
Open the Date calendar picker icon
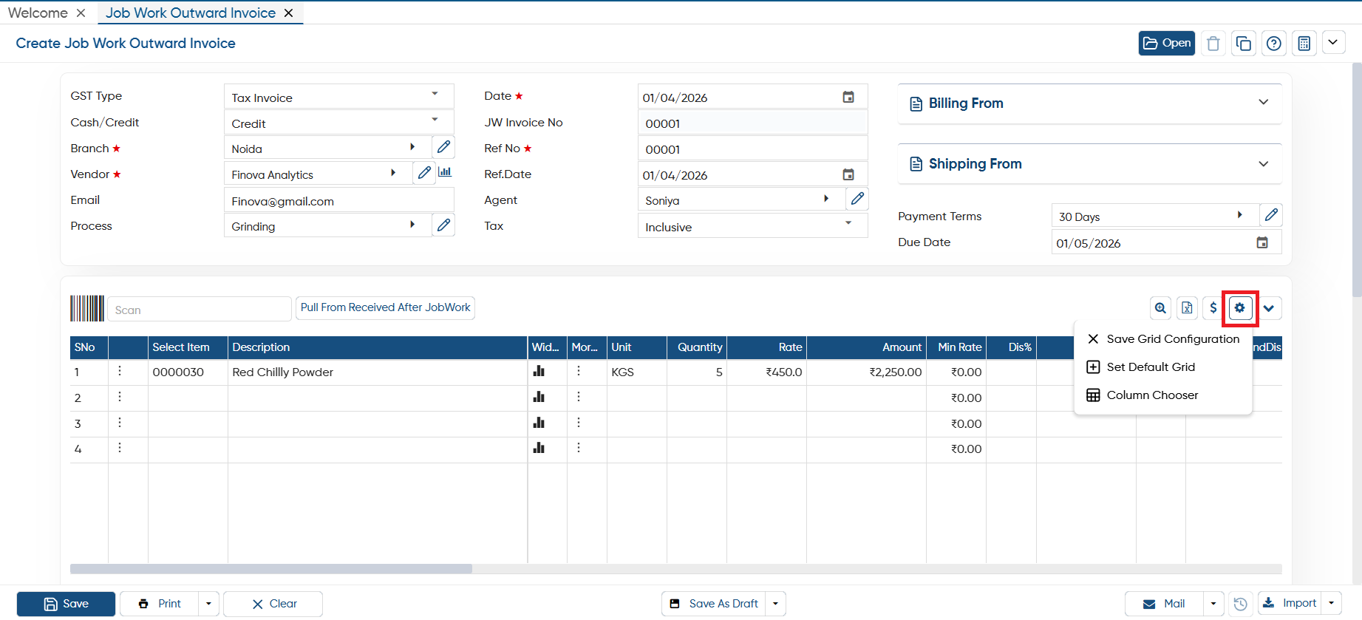click(x=848, y=97)
